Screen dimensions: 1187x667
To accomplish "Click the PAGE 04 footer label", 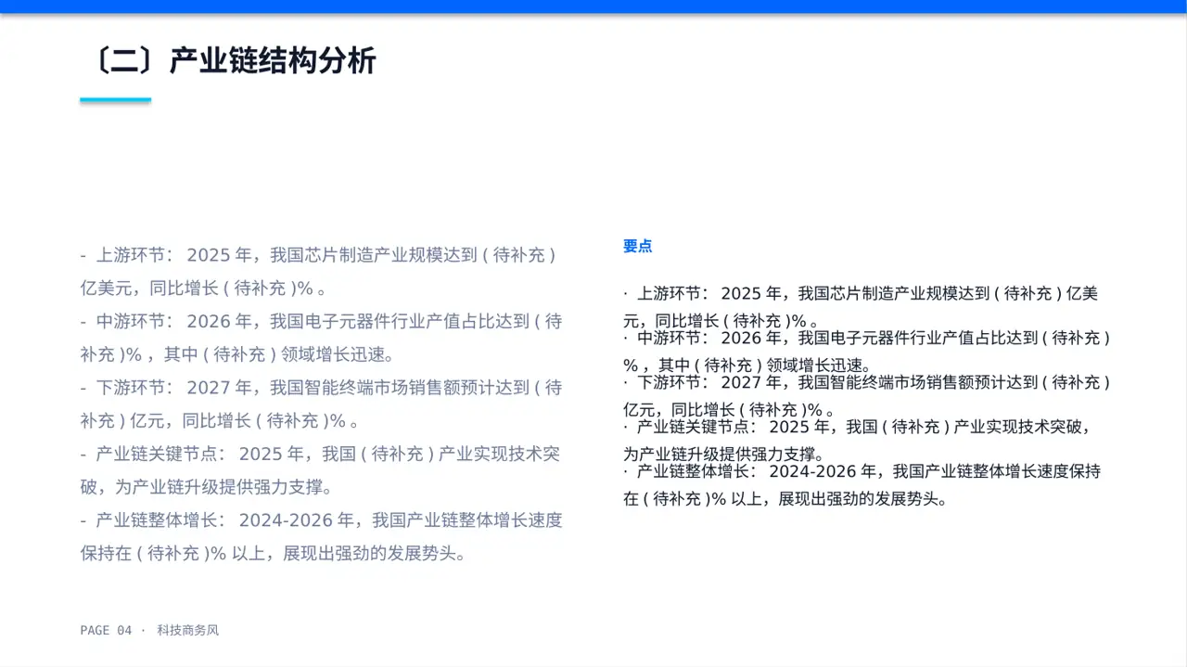I will click(x=107, y=631).
